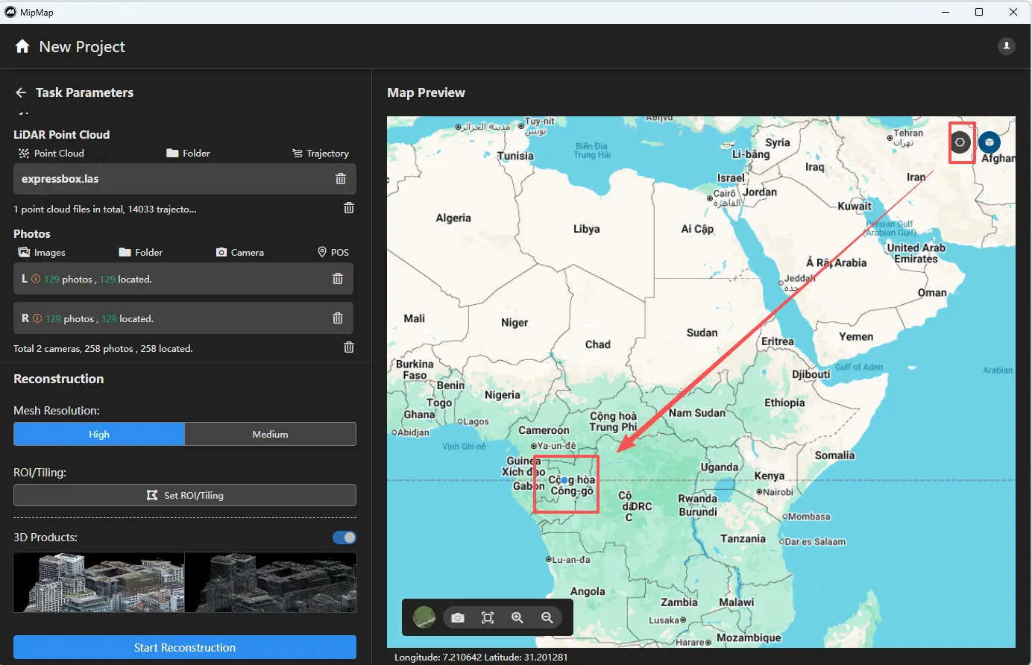
Task: Select High mesh resolution
Action: pos(99,434)
